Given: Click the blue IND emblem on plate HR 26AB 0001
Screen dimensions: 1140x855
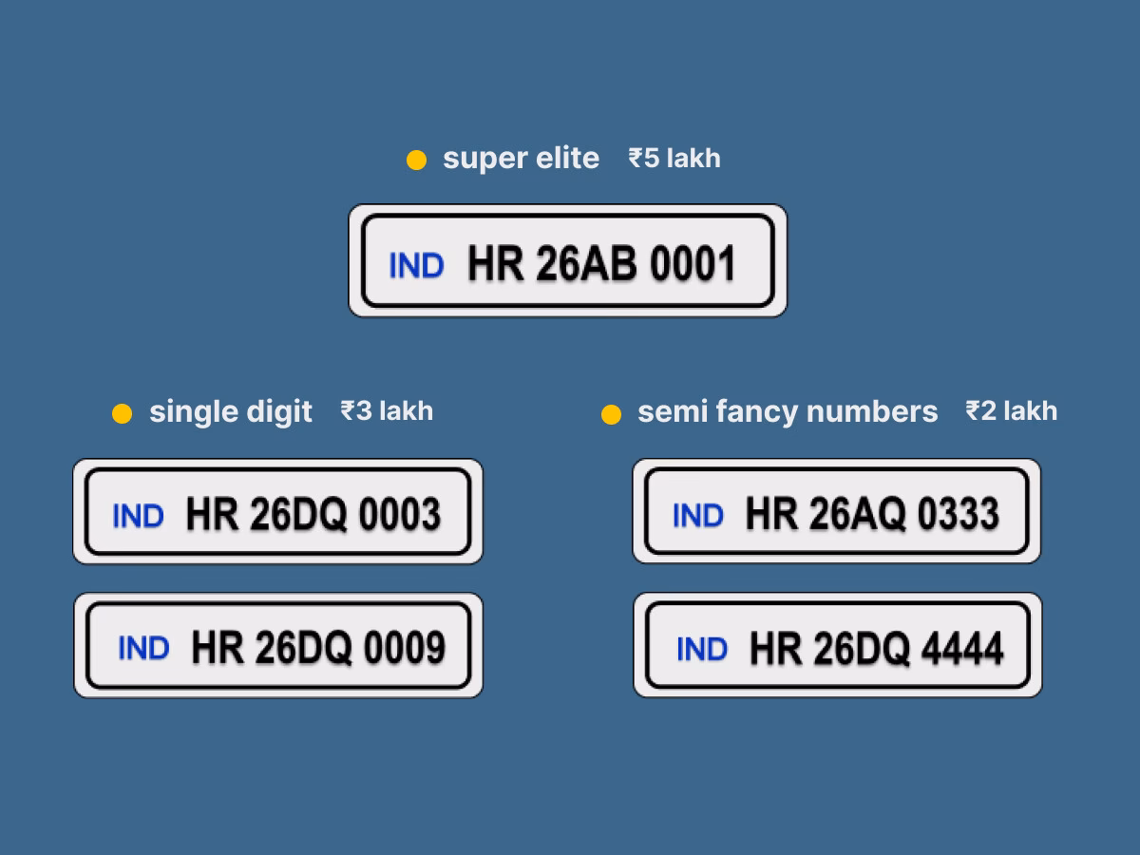Looking at the screenshot, I should click(416, 266).
